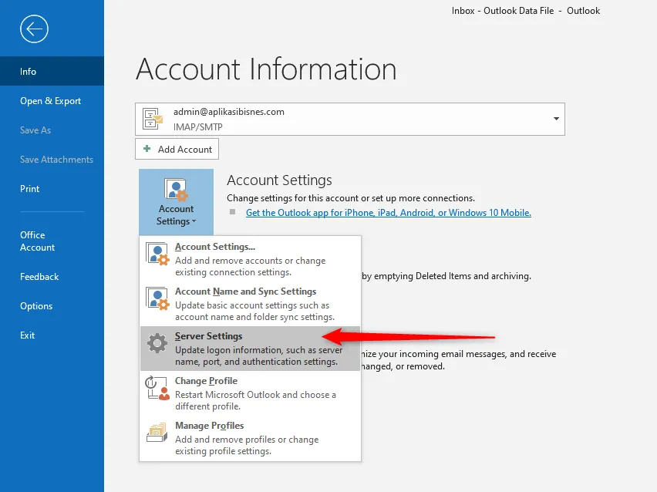
Task: Click the icon beside Account Name and Sync Settings
Action: (x=157, y=298)
